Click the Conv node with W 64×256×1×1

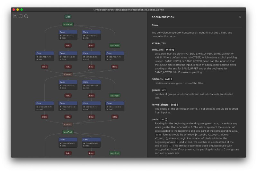[x=115, y=106]
